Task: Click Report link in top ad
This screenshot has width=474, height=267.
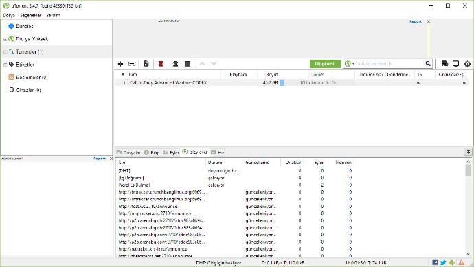Action: pyautogui.click(x=416, y=21)
